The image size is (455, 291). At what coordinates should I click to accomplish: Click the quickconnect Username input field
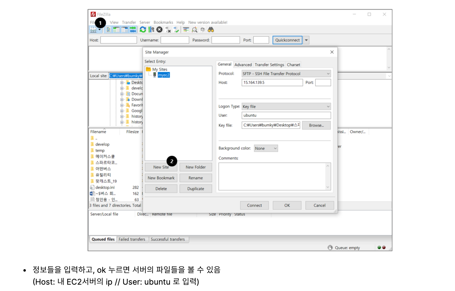[x=175, y=40]
